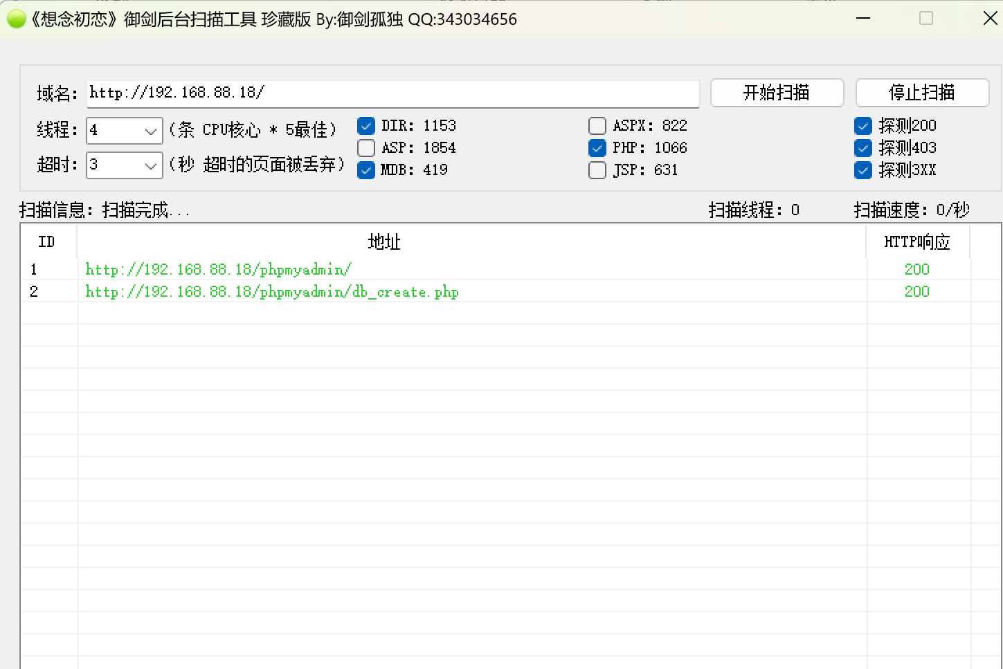Enable the ASP dictionary checkbox

tap(366, 148)
